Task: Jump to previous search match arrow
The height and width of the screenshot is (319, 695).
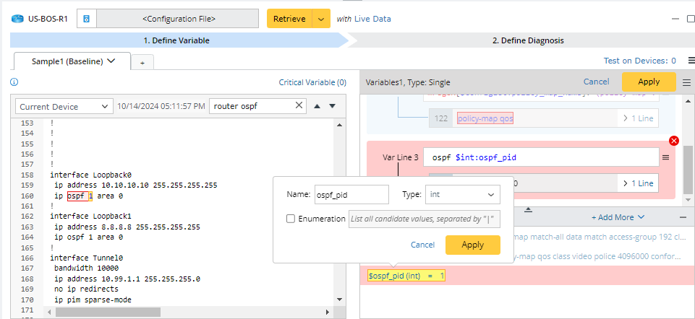Action: (x=317, y=106)
